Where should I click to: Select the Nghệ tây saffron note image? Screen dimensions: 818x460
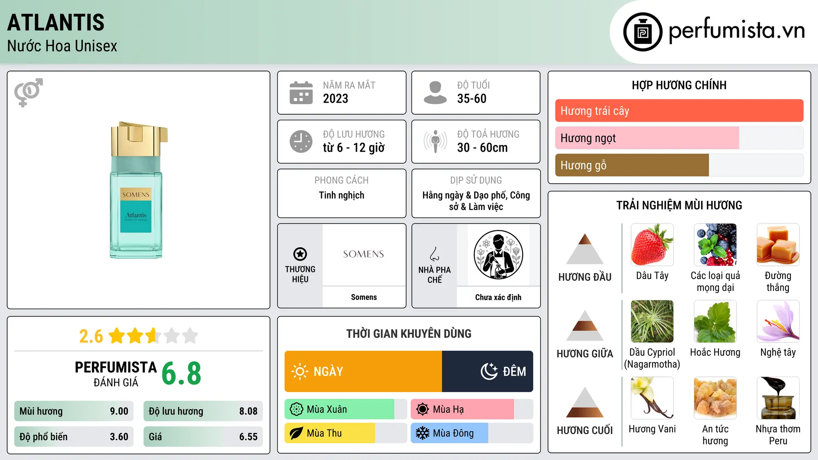click(x=778, y=321)
